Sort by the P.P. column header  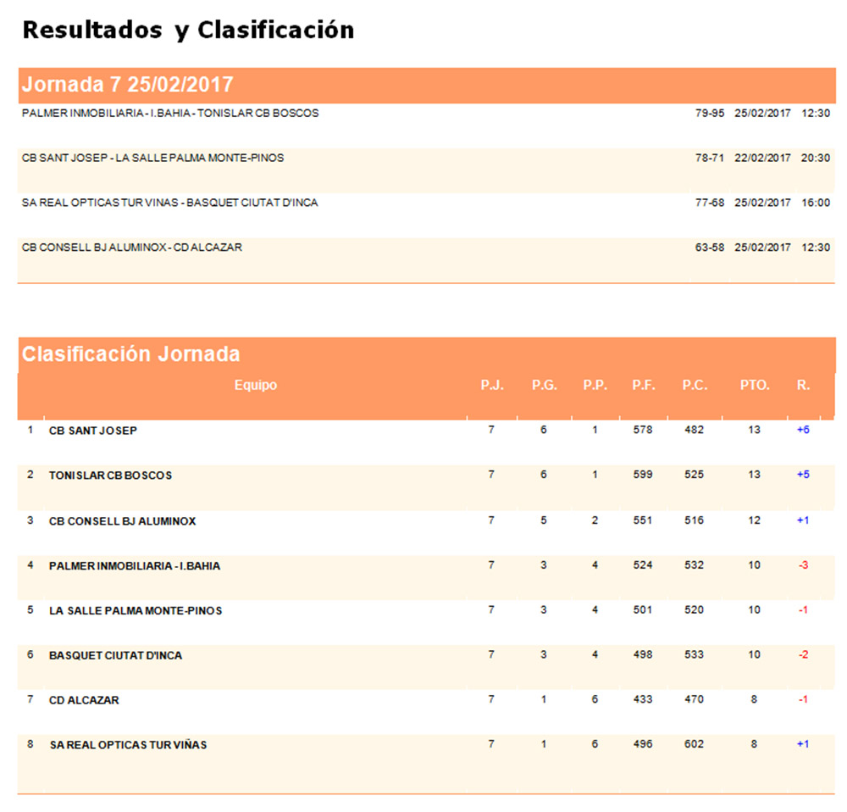coord(595,384)
